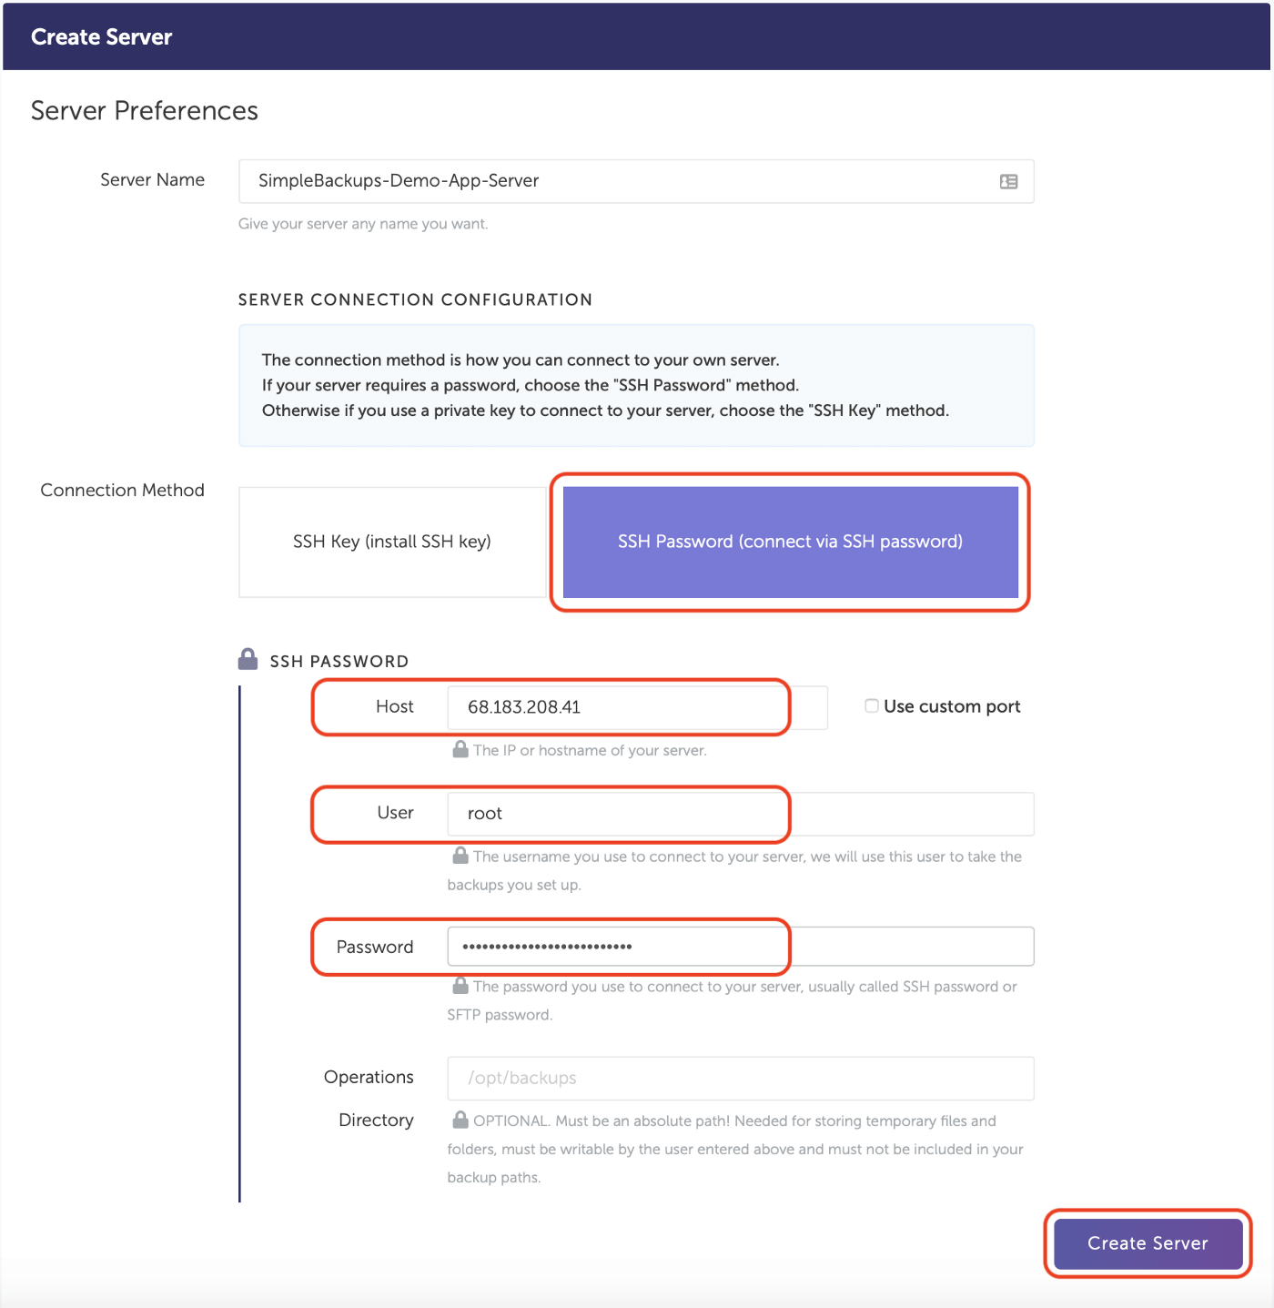
Task: Click the Host field label
Action: [394, 707]
